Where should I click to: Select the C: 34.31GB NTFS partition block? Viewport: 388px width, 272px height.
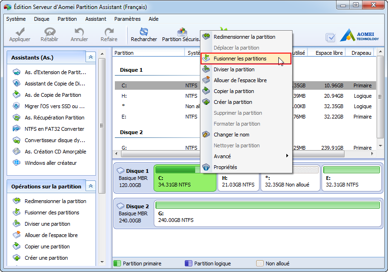[185, 178]
